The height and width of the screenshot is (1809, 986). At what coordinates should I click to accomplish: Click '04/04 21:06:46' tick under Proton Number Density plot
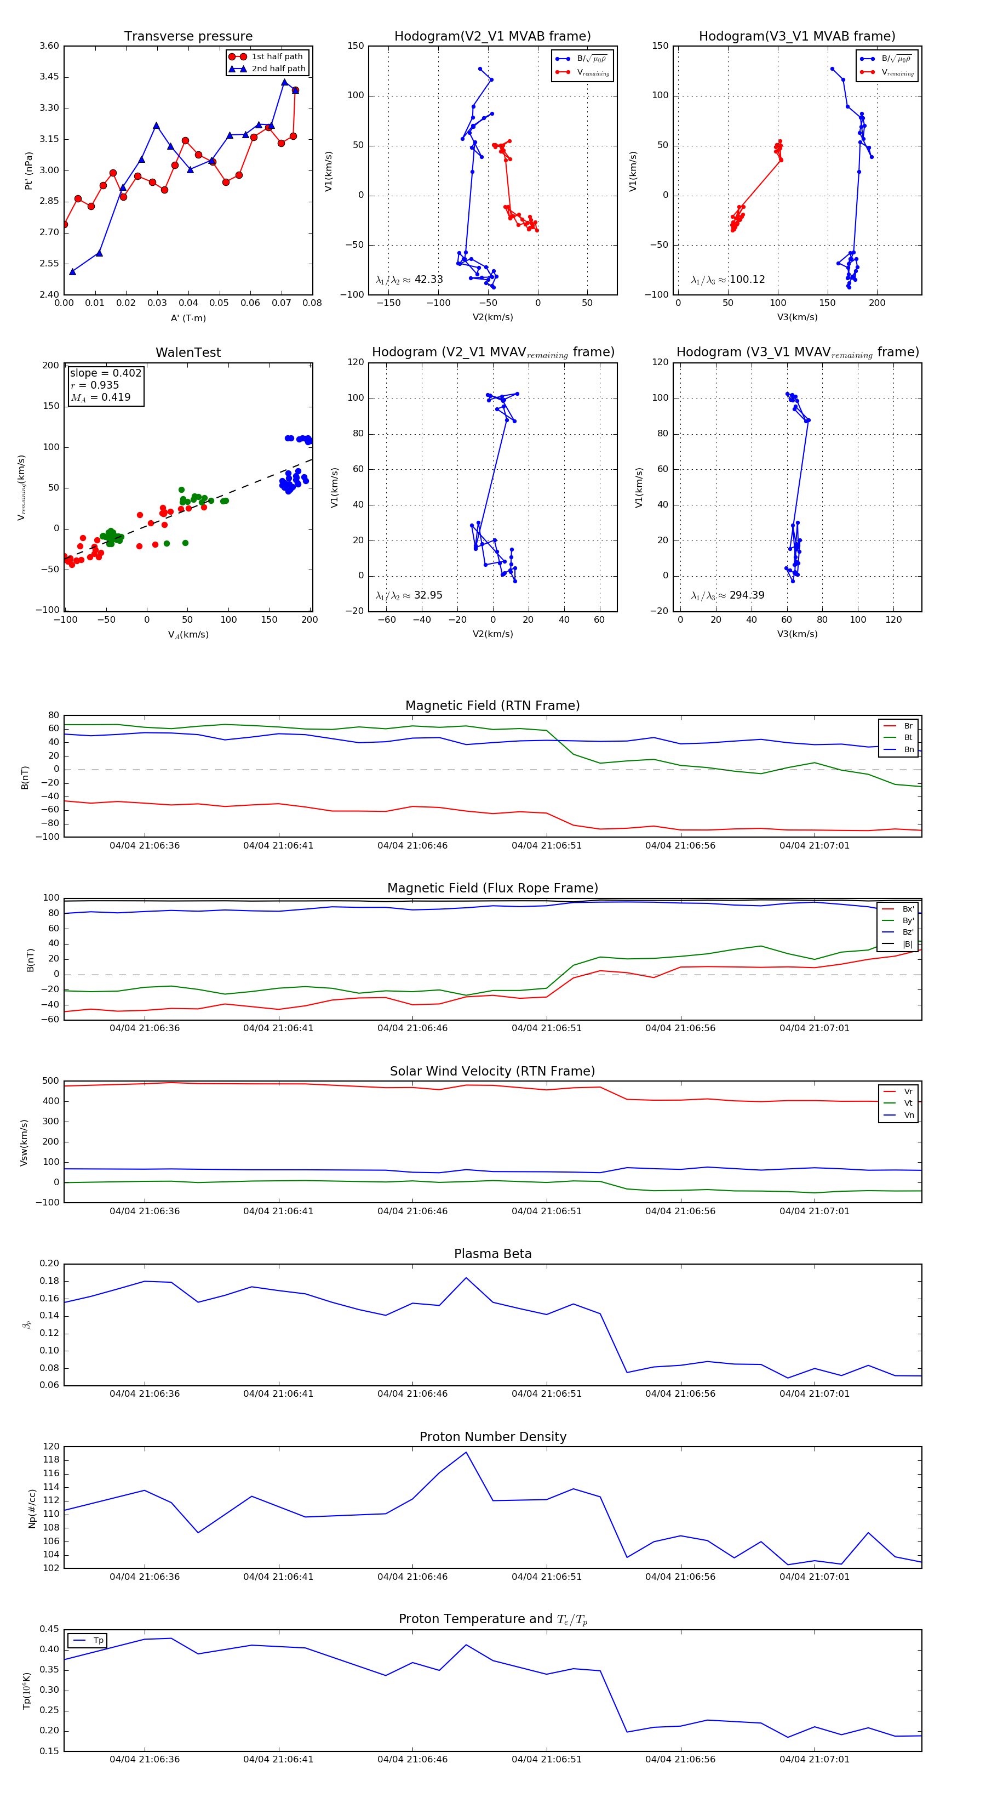(x=412, y=1577)
